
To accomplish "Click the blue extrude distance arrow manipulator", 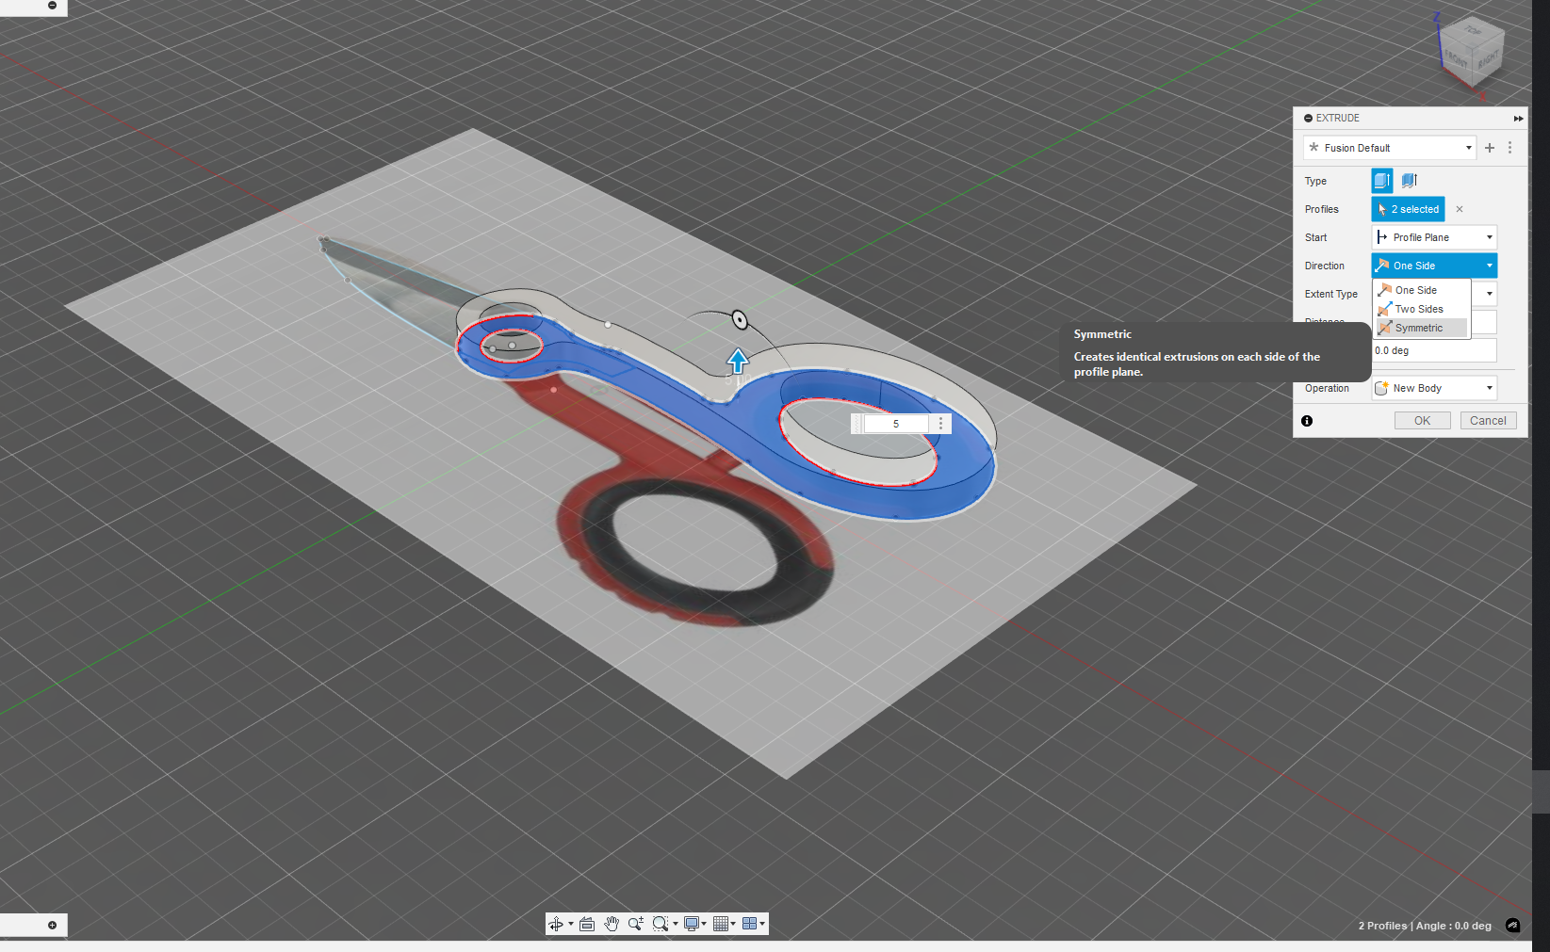I will pyautogui.click(x=738, y=361).
